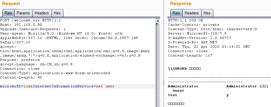The image size is (271, 107).
Task: Click the User-Agent header line
Action: [x=62, y=34]
